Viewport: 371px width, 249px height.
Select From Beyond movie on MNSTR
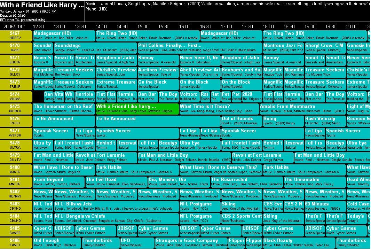coord(59,182)
